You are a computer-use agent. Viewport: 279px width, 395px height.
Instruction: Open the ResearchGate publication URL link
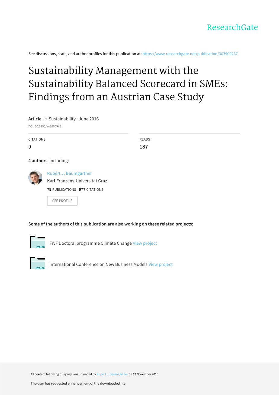(x=190, y=54)
